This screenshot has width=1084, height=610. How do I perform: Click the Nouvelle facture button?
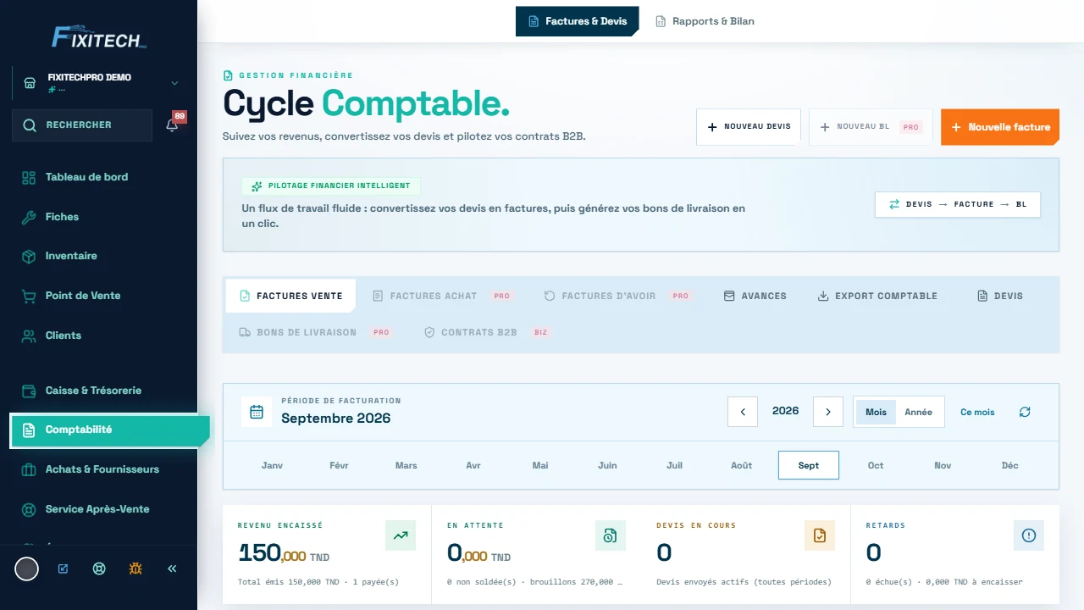(x=1000, y=127)
